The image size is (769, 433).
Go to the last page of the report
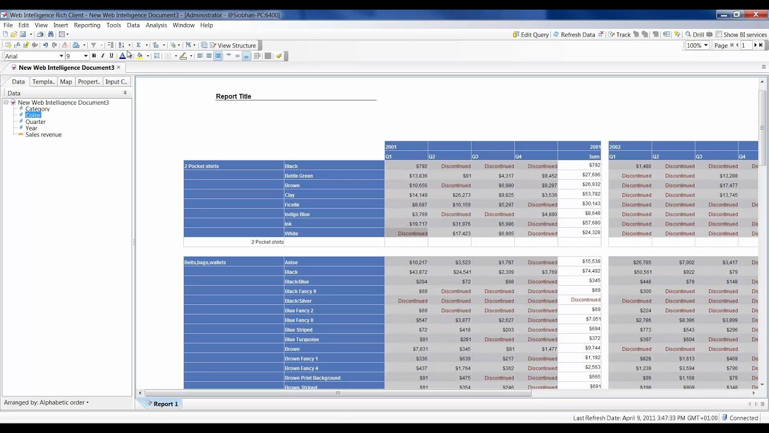click(x=761, y=45)
